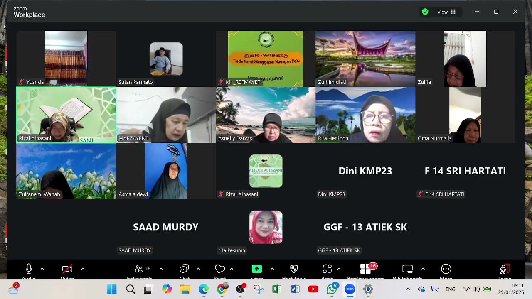Screen dimensions: 532x299
Task: Select rita kesuma's profile picture tile
Action: (x=266, y=227)
